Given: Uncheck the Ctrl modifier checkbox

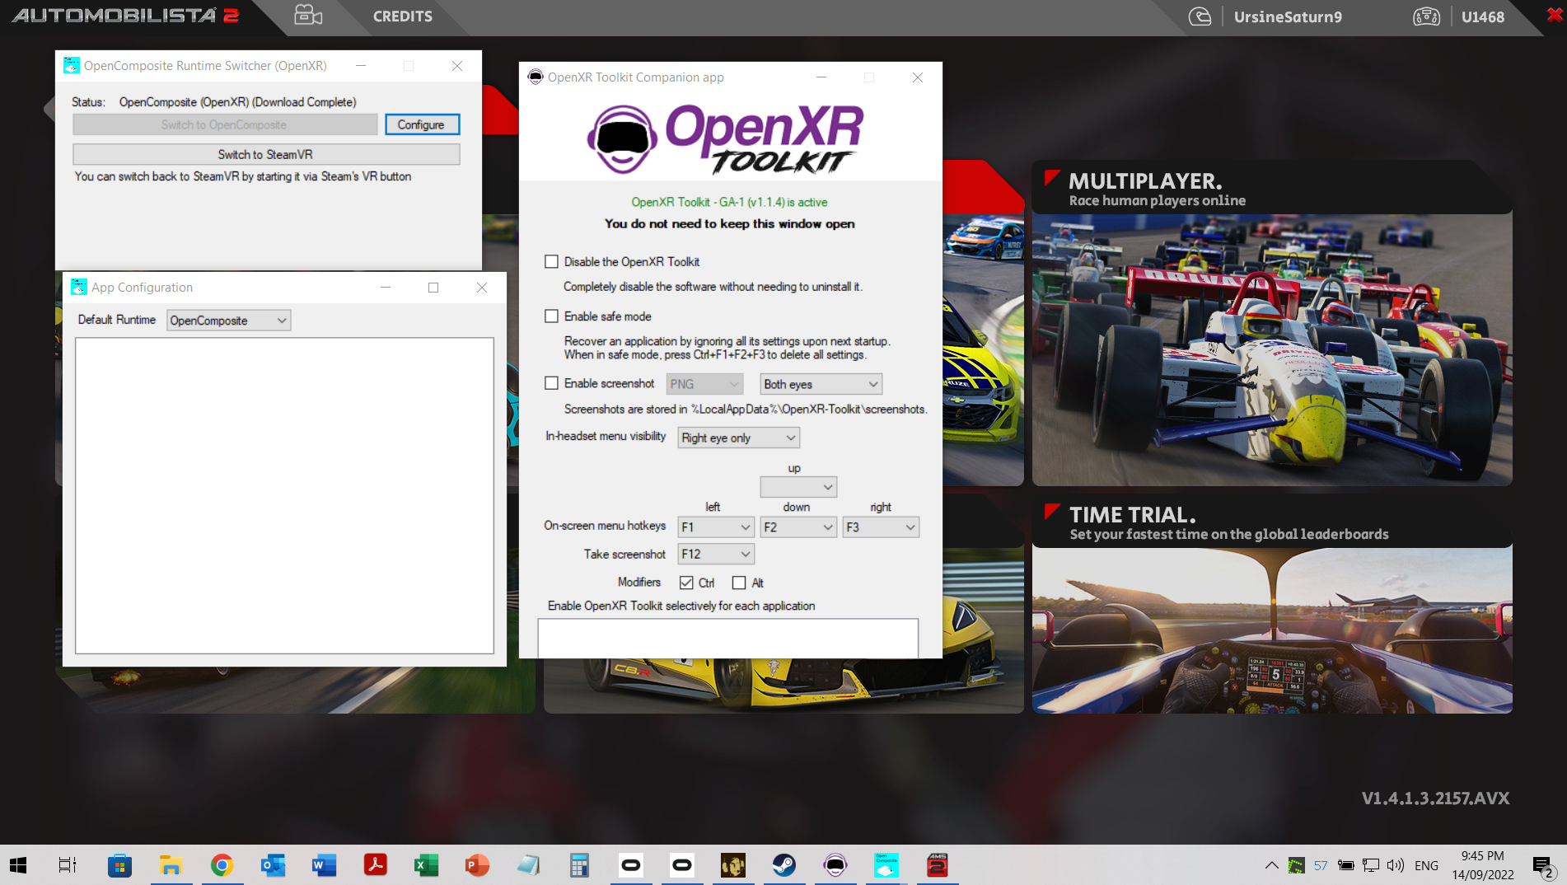Looking at the screenshot, I should coord(686,583).
